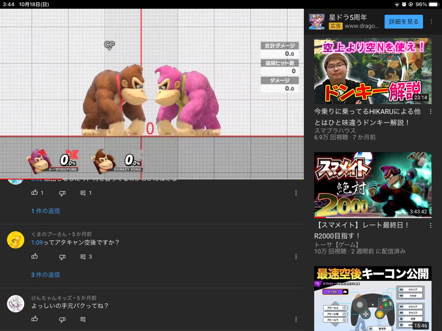Screen dimensions: 442x331
Task: Open the けんちゃんキッズ username
Action: (x=51, y=298)
